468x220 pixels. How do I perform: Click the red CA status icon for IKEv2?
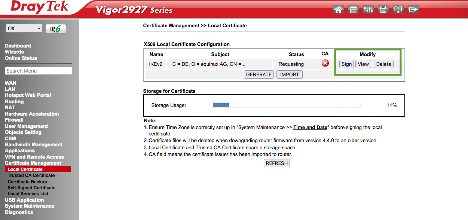coord(325,63)
